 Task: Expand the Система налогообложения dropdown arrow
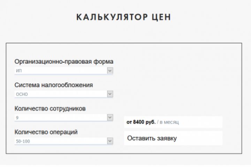(110, 94)
